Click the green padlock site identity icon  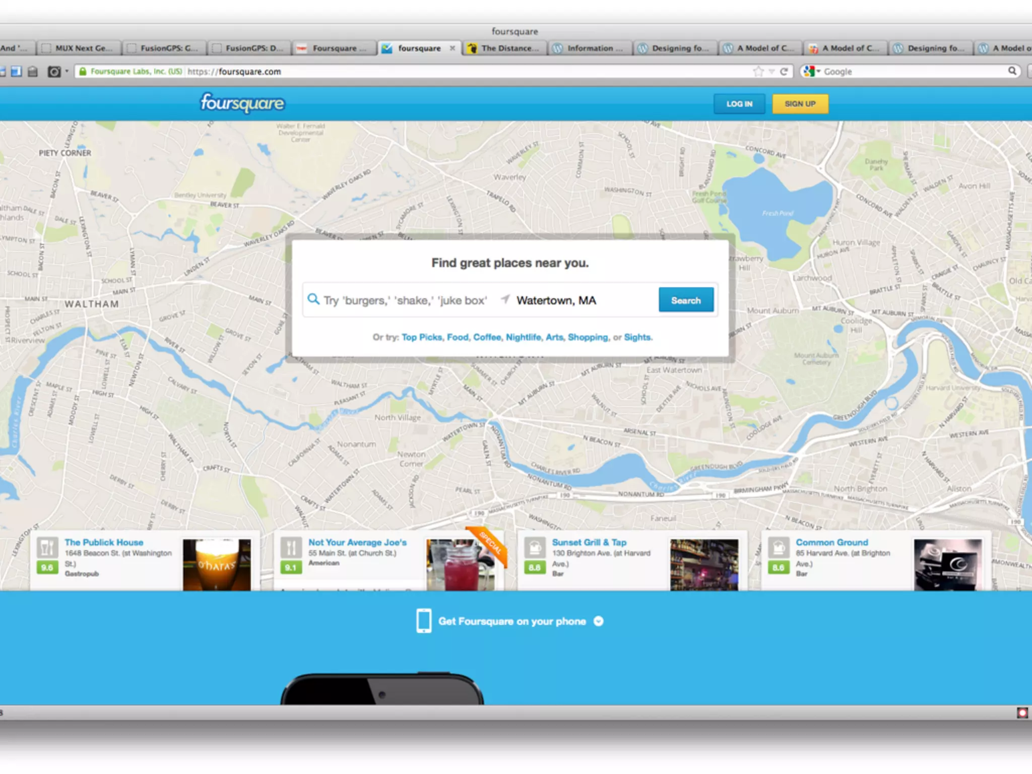(x=83, y=72)
